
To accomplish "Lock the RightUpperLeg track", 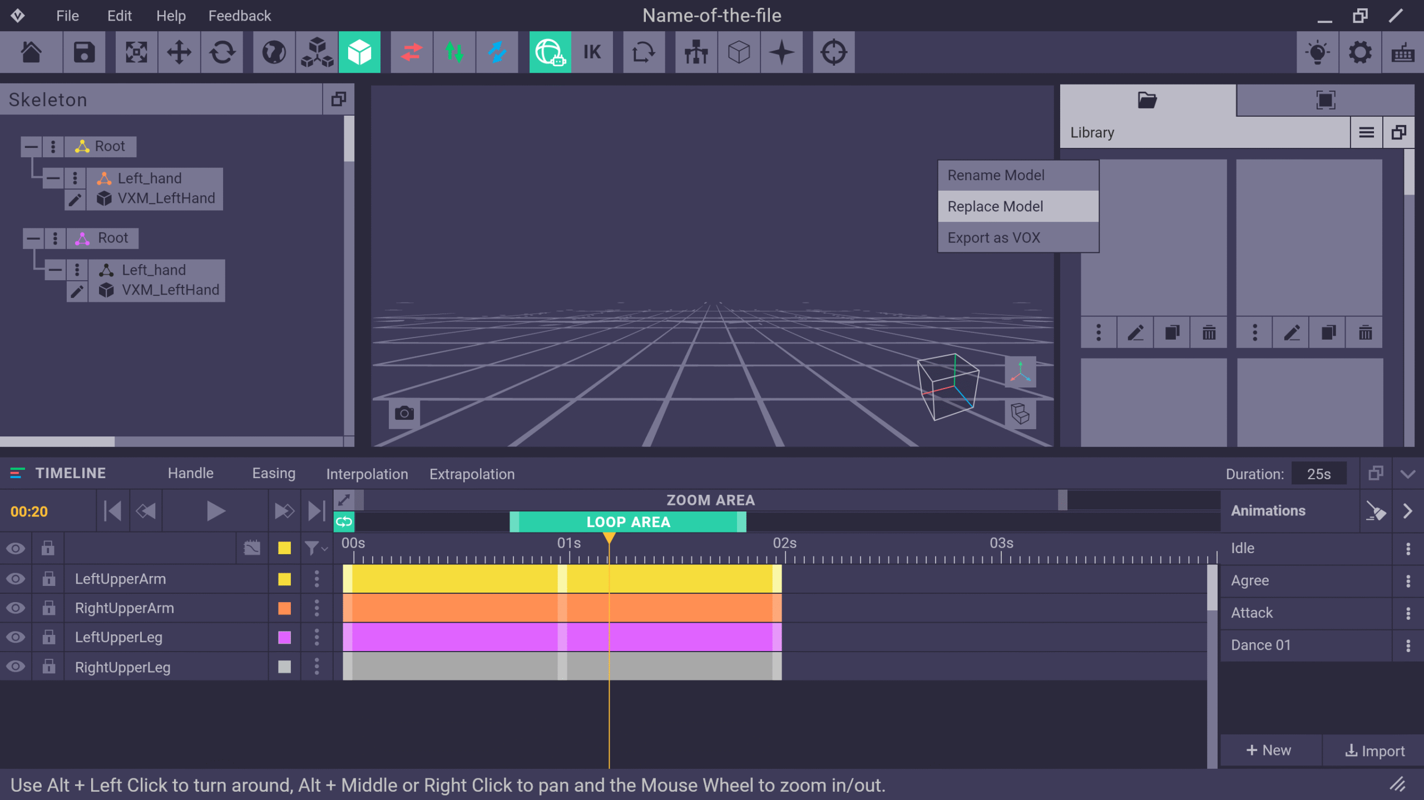I will tap(48, 667).
